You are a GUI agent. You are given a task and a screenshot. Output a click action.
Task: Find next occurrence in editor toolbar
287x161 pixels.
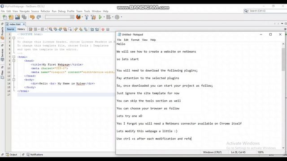pyautogui.click(x=60, y=29)
